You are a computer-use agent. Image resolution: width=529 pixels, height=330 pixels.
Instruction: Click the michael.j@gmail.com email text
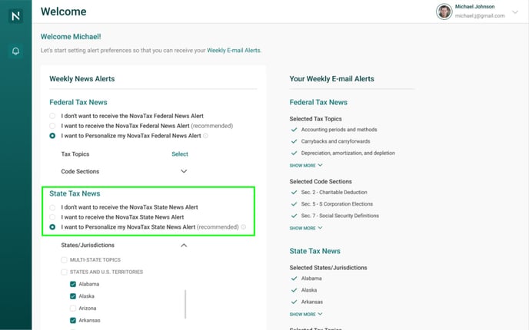pyautogui.click(x=480, y=16)
